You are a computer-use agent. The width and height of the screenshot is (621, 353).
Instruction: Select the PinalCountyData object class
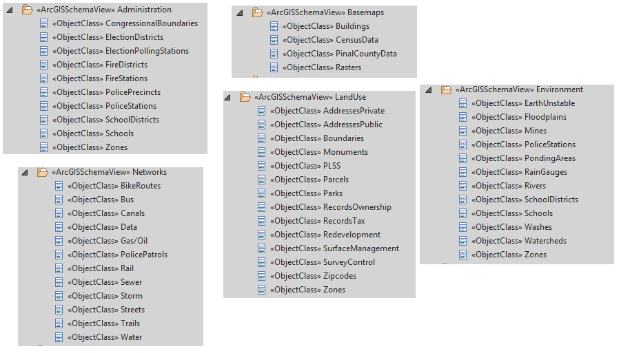(339, 54)
